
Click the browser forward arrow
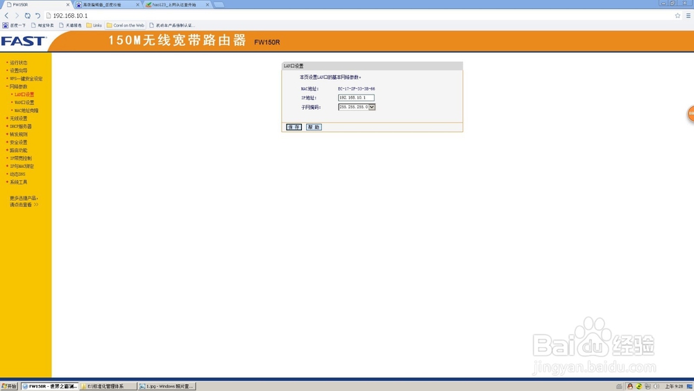pyautogui.click(x=17, y=15)
